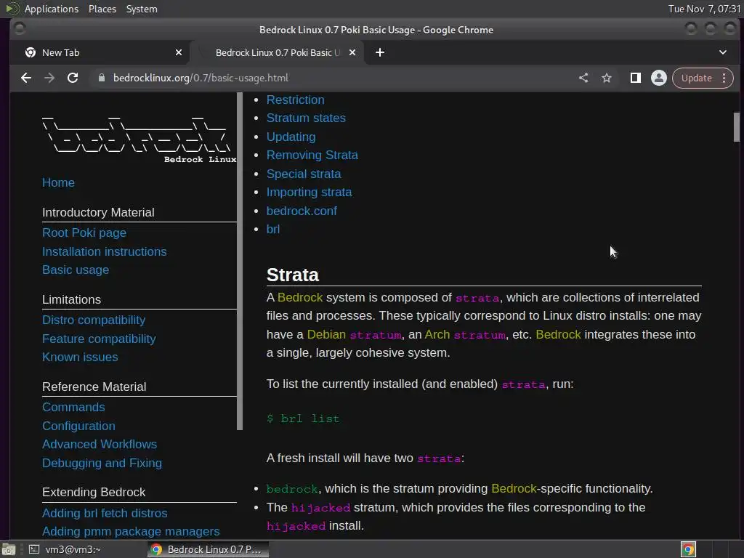744x558 pixels.
Task: Open Debugging and Fixing link
Action: (x=102, y=463)
